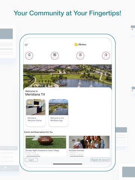Tap the aerial community banner image
The image size is (135, 180).
pos(67,76)
